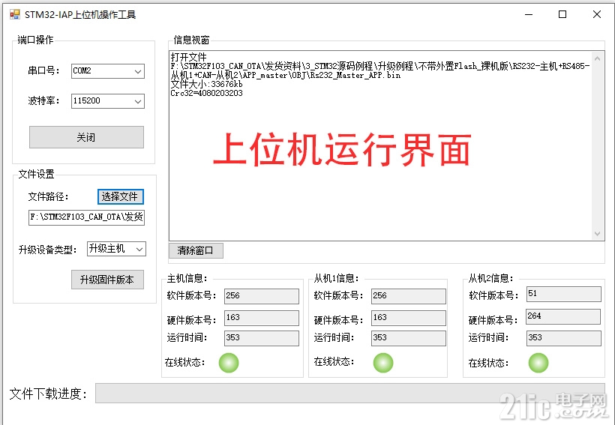This screenshot has width=615, height=425.
Task: Click 从机2 硬件版本号 field showing 264
Action: (x=563, y=316)
